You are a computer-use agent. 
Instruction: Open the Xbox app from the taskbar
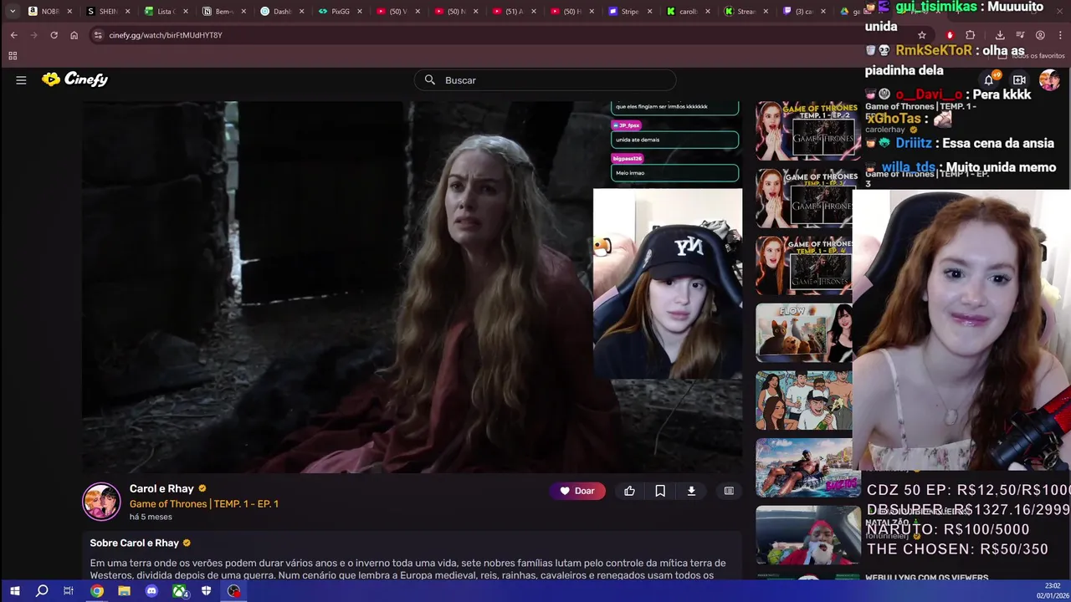tap(179, 591)
